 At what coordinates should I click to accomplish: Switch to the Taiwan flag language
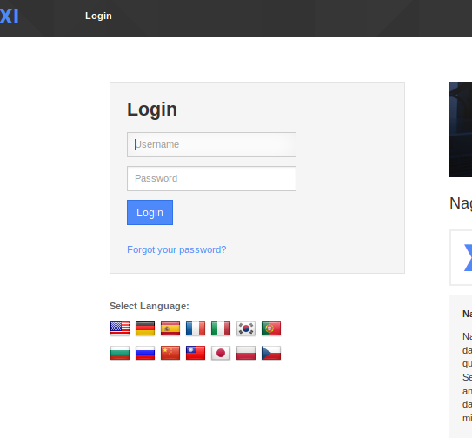pyautogui.click(x=196, y=353)
